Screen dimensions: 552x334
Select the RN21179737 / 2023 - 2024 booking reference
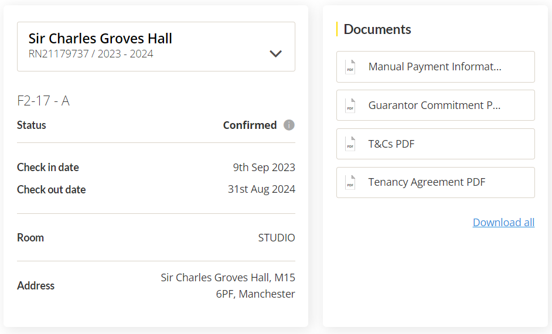coord(91,54)
